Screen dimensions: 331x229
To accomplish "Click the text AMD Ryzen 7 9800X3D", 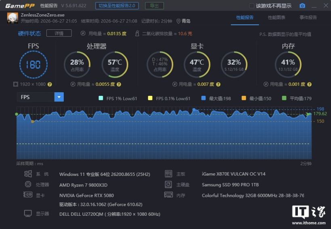I will click(x=84, y=185).
